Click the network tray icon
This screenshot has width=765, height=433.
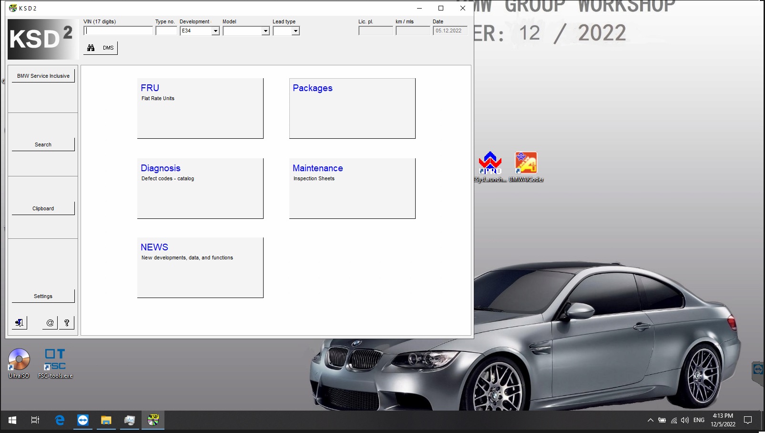673,420
